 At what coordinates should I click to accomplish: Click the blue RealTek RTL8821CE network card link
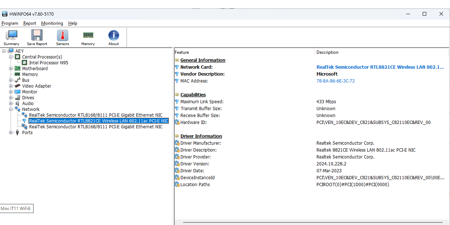click(x=380, y=67)
